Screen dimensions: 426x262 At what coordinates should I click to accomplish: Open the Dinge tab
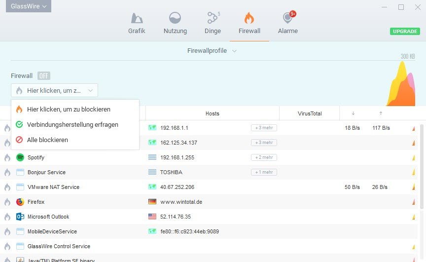coord(213,24)
